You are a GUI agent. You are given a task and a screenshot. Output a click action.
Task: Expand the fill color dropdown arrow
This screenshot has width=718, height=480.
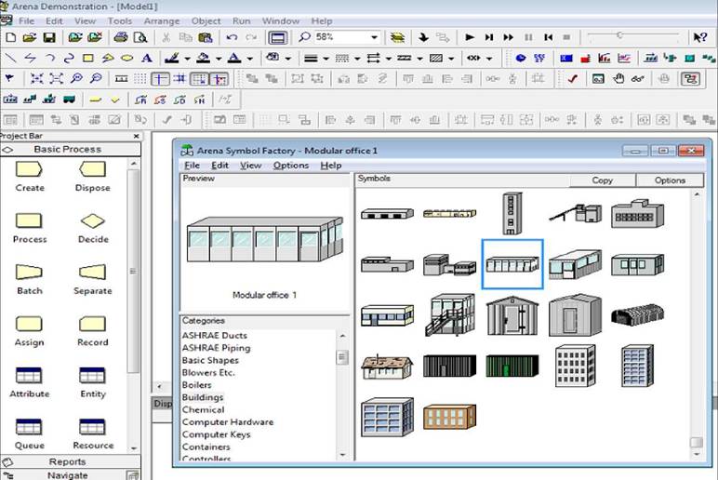pos(219,59)
